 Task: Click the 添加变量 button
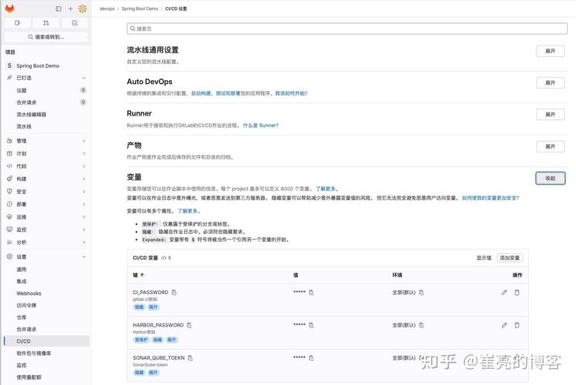click(510, 258)
